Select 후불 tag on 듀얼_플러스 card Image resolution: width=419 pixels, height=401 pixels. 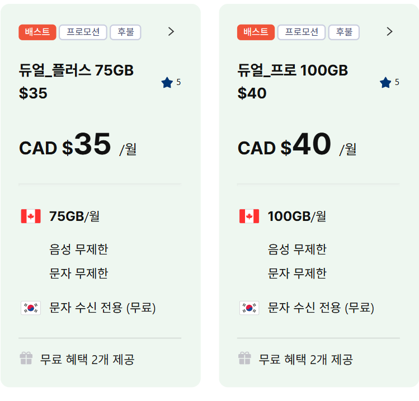(125, 32)
